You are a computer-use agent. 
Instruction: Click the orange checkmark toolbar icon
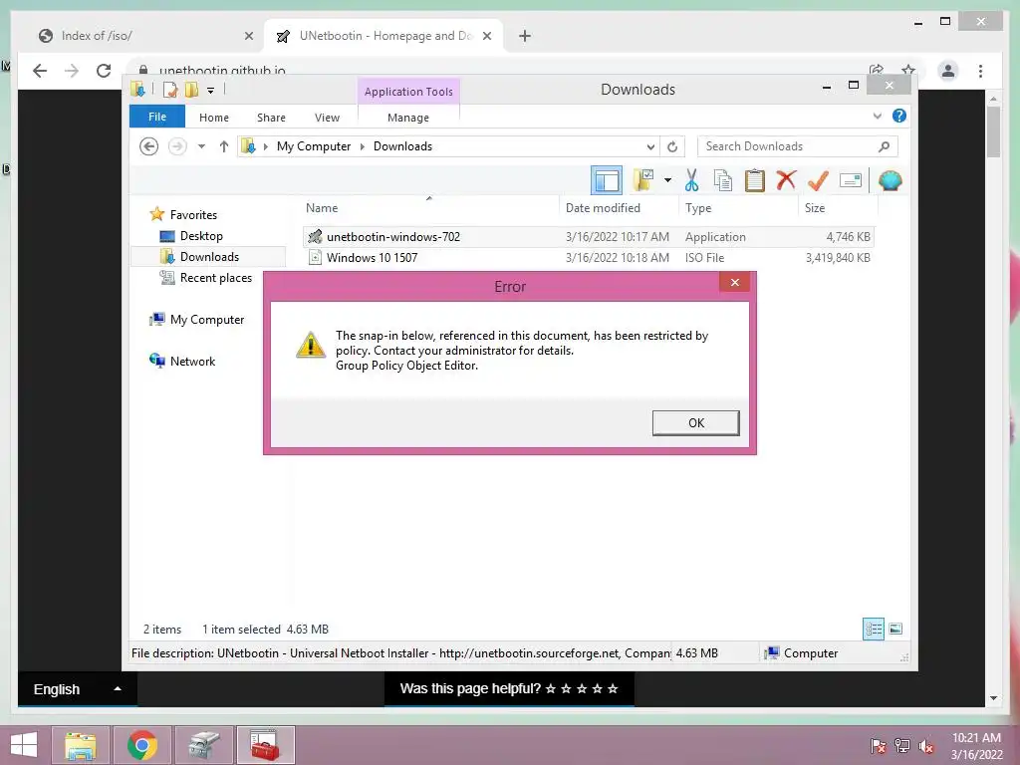coord(818,180)
